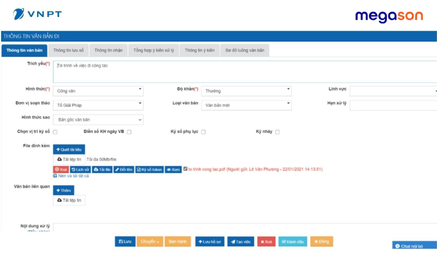
Task: Click the Lưu hồ sơ button
Action: coord(210,241)
